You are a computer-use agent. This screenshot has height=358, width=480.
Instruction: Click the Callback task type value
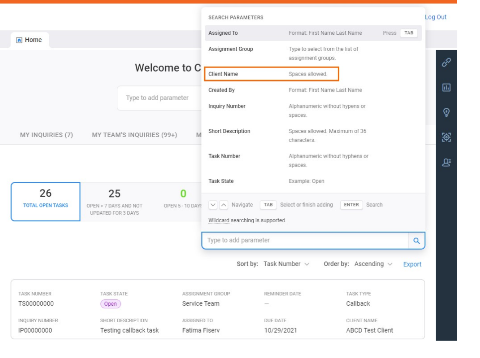pos(358,303)
